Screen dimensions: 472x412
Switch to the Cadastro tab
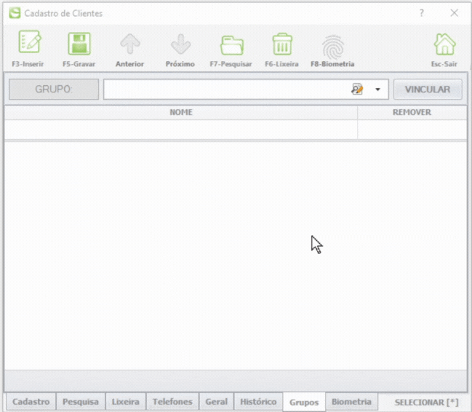[31, 402]
